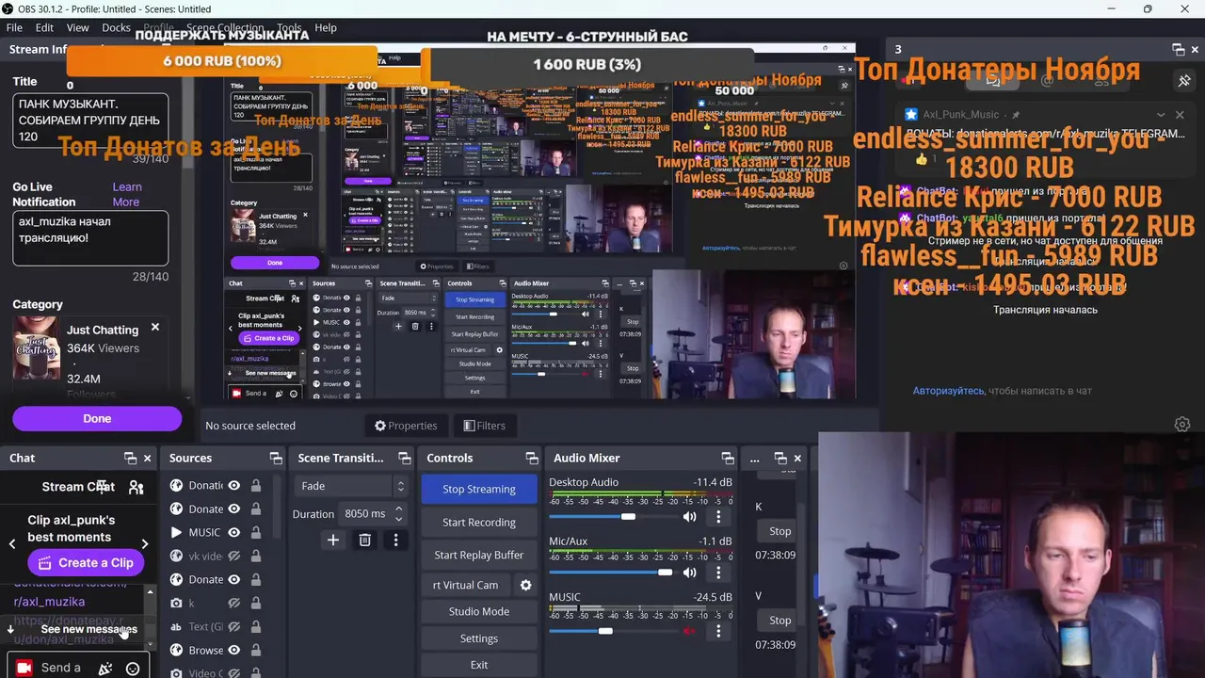The height and width of the screenshot is (678, 1205).
Task: Open Mic/Aux three-dot options menu
Action: click(718, 573)
